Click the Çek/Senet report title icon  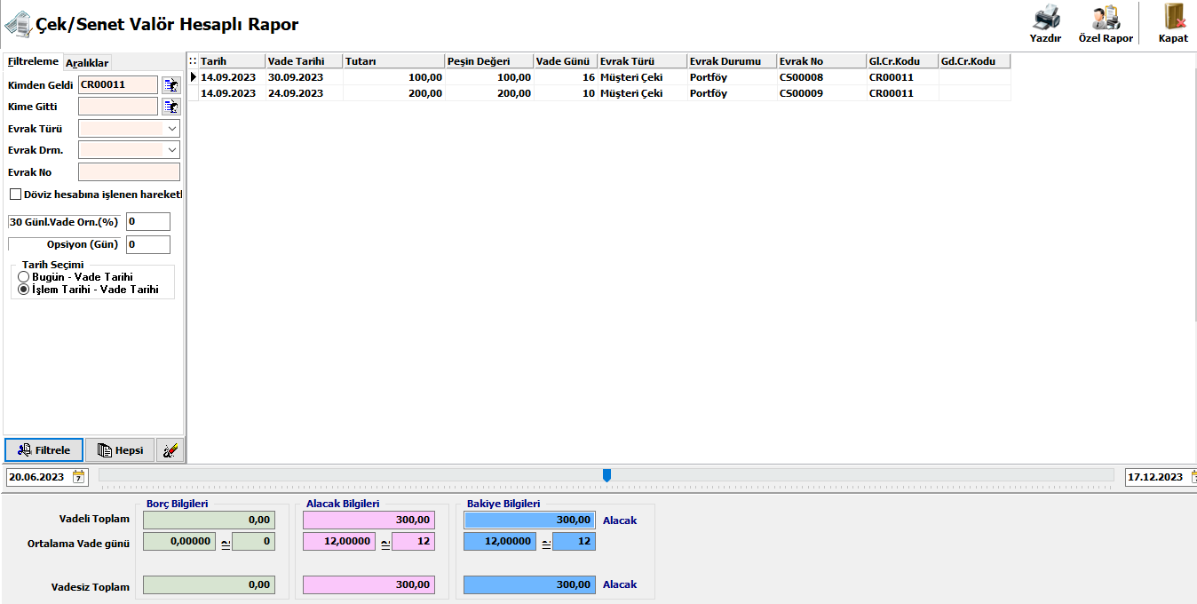click(x=17, y=25)
